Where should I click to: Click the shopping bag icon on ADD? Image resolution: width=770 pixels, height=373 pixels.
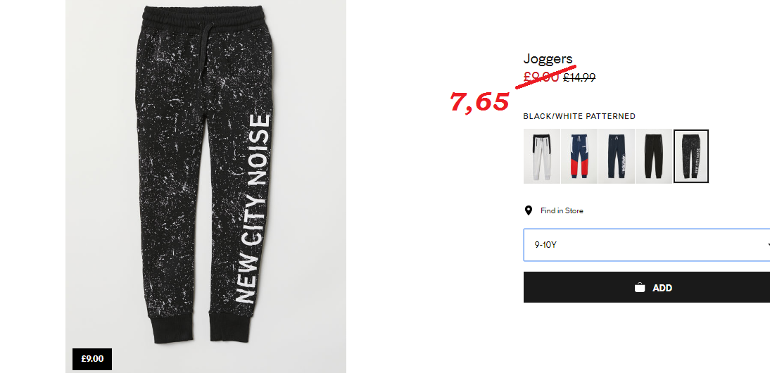[x=639, y=288]
